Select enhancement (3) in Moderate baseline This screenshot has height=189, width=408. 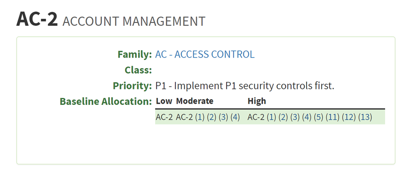(223, 118)
